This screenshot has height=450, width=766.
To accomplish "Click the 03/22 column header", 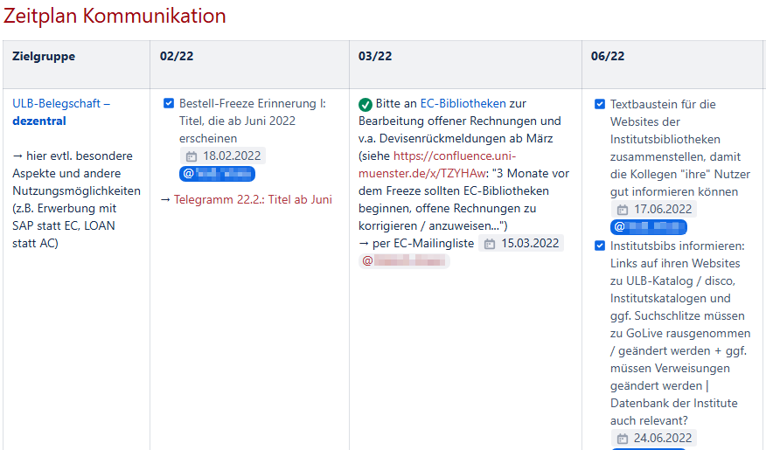I will point(375,56).
